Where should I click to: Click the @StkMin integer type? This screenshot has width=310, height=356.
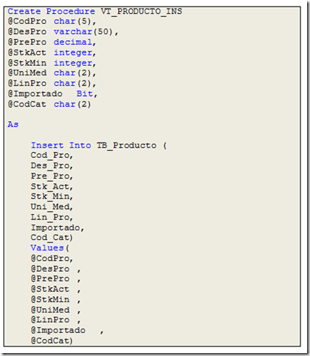tap(75, 63)
